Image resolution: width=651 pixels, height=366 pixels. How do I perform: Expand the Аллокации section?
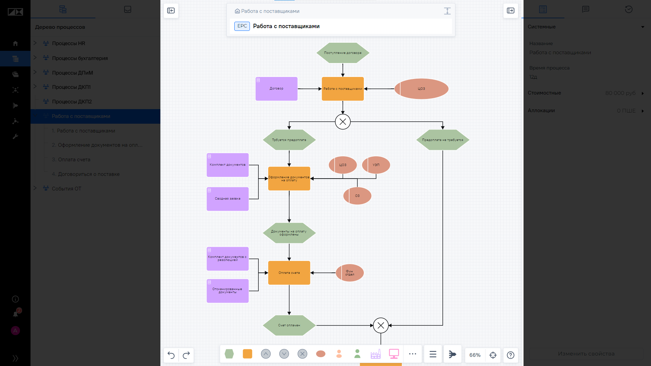tap(643, 111)
